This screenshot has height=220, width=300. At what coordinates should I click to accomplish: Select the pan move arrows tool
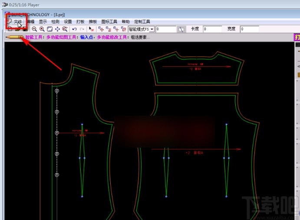57,29
